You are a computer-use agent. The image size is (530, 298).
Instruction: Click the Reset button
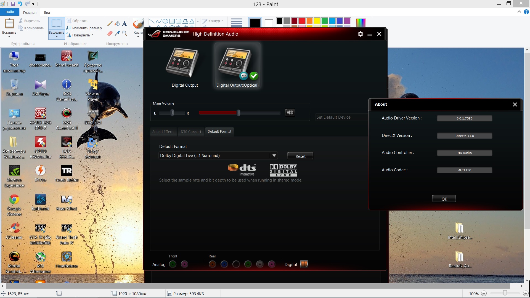click(300, 156)
